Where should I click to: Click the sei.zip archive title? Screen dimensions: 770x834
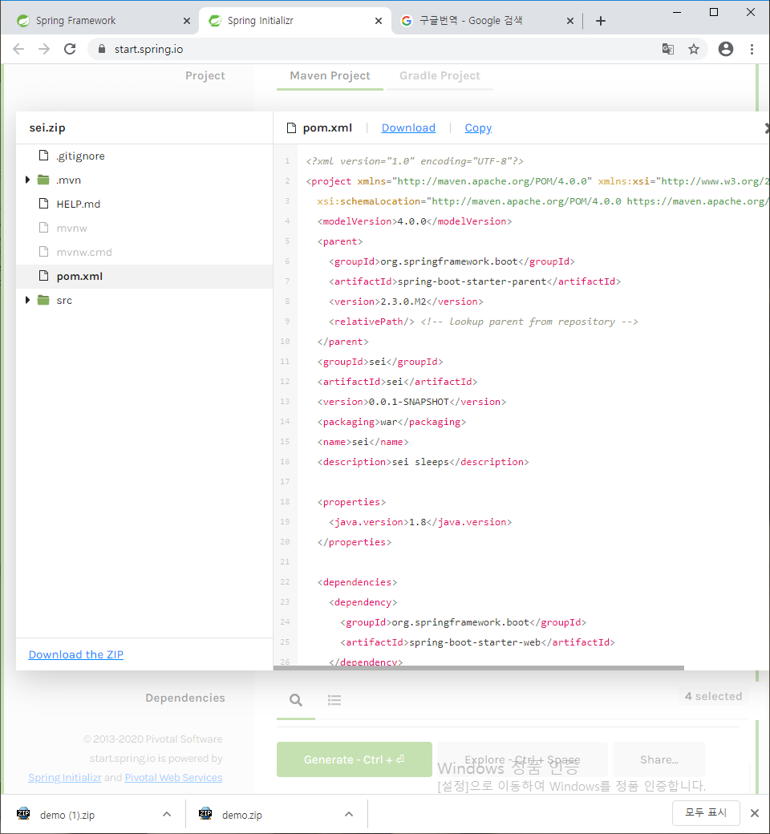pyautogui.click(x=47, y=128)
